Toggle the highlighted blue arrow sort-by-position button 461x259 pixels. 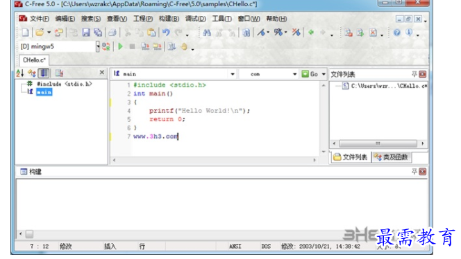[44, 73]
